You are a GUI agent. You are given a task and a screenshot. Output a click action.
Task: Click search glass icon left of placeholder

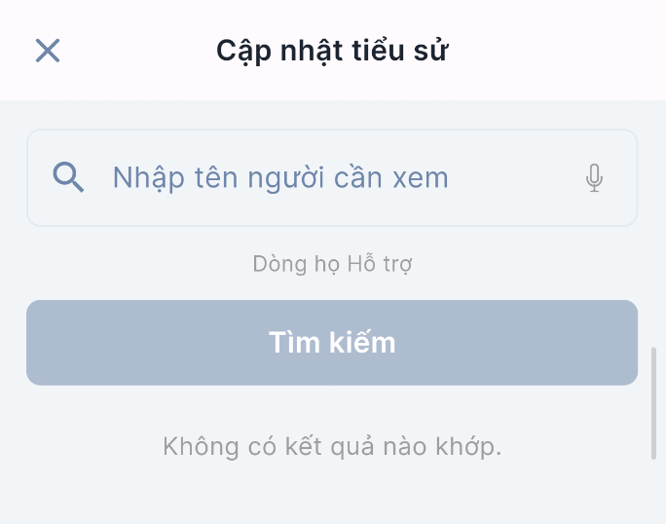pos(68,177)
